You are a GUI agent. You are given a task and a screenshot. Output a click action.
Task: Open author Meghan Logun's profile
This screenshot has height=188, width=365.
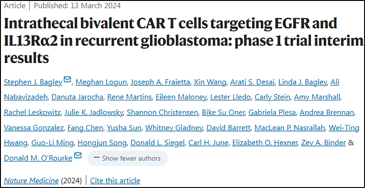[101, 82]
